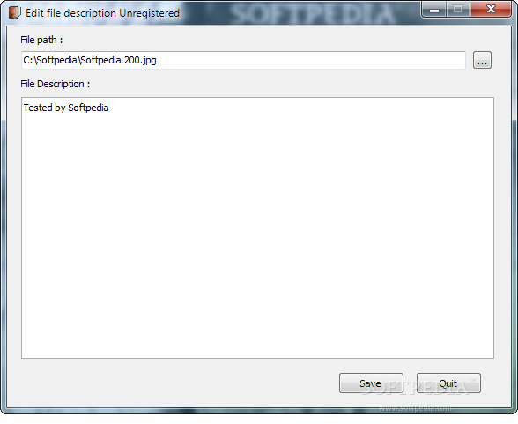This screenshot has width=518, height=424.
Task: Click the 'File path :' label
Action: pos(41,40)
